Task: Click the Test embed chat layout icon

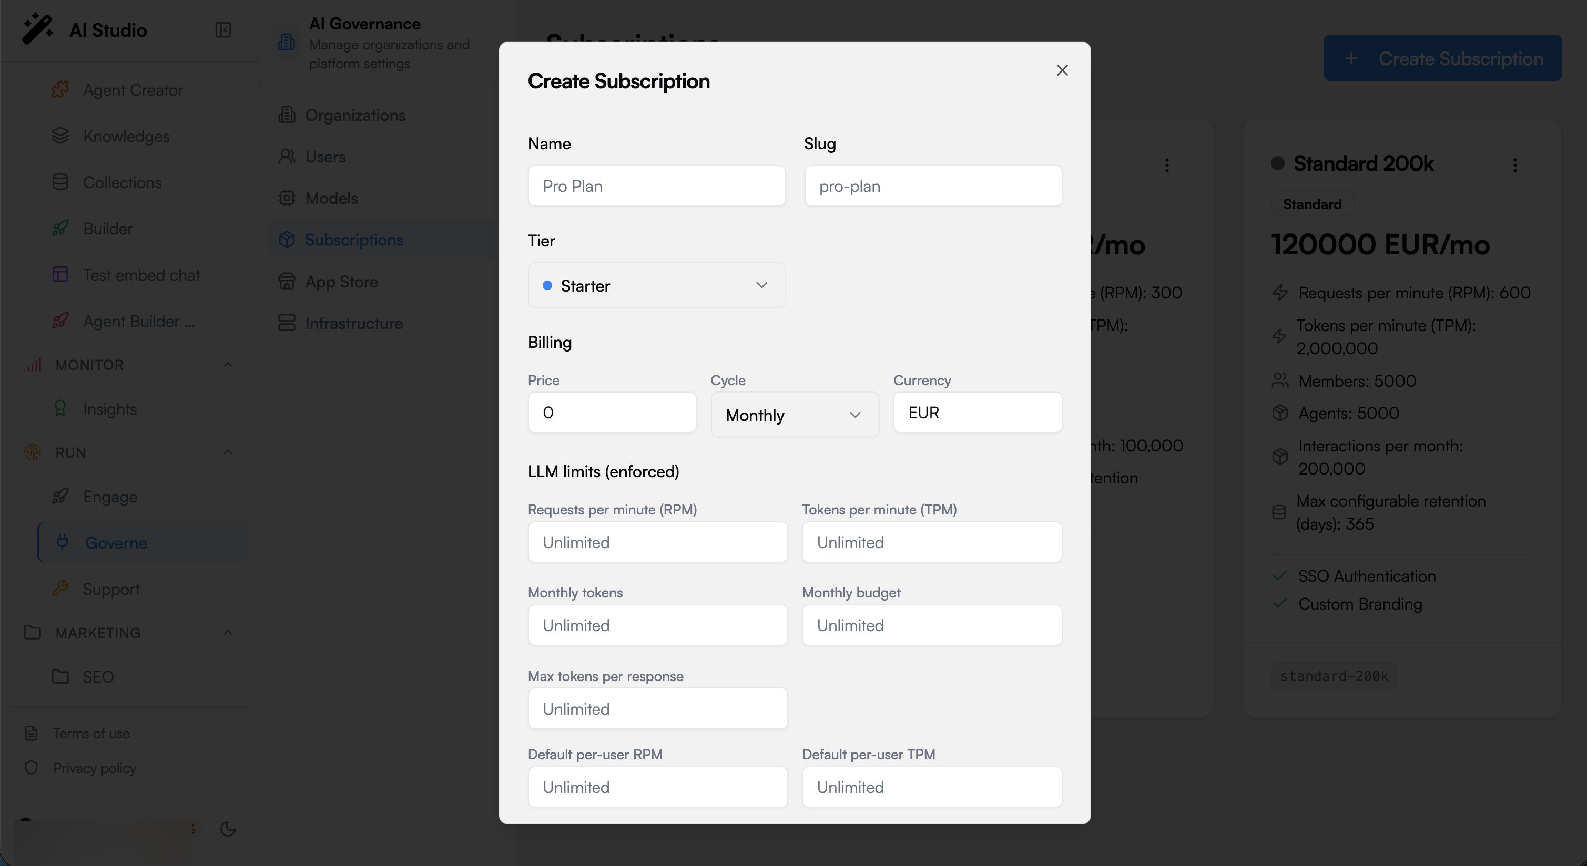Action: (60, 274)
